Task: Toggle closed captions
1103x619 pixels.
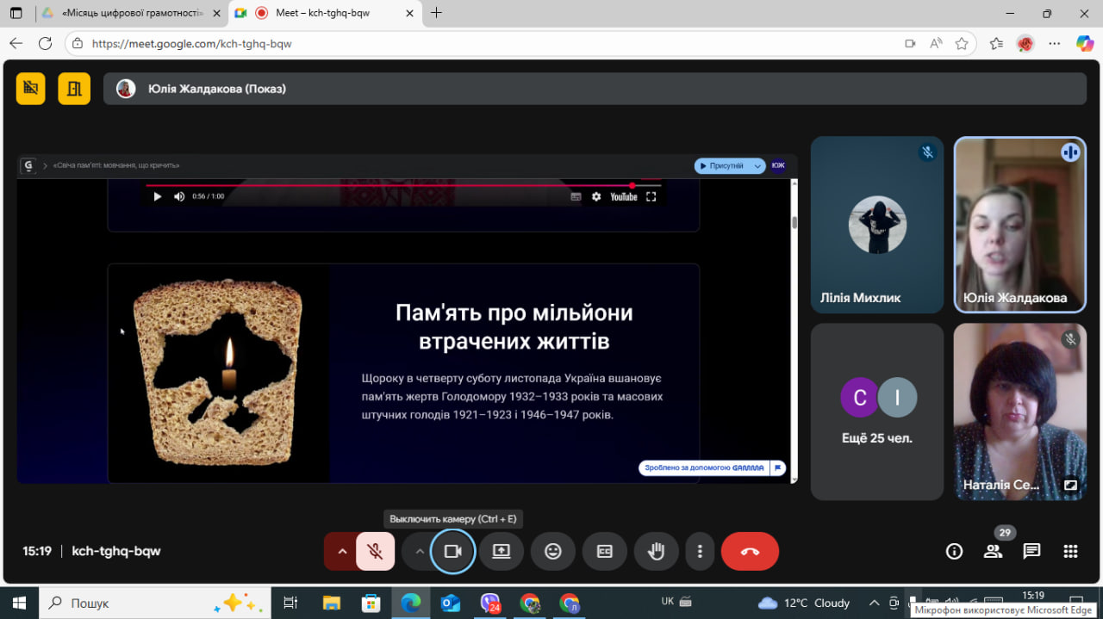Action: click(x=605, y=552)
